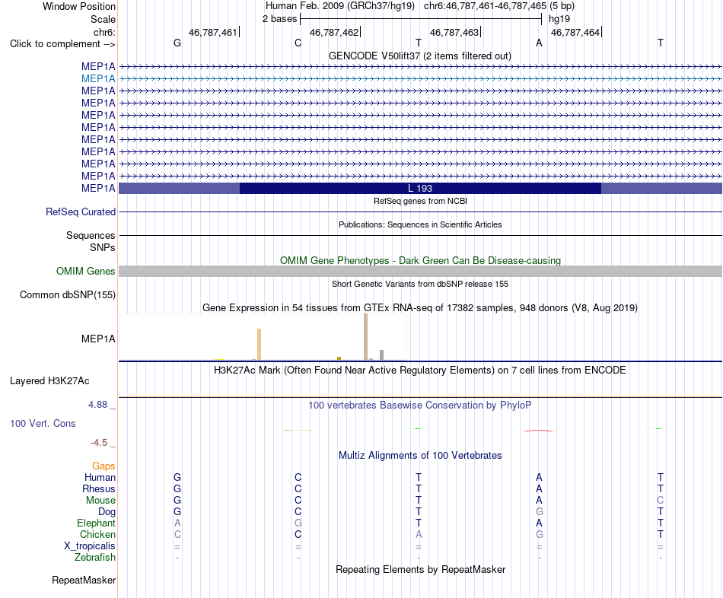Click coordinate label 46,787,464
Screen dimensions: 723x598
click(575, 32)
